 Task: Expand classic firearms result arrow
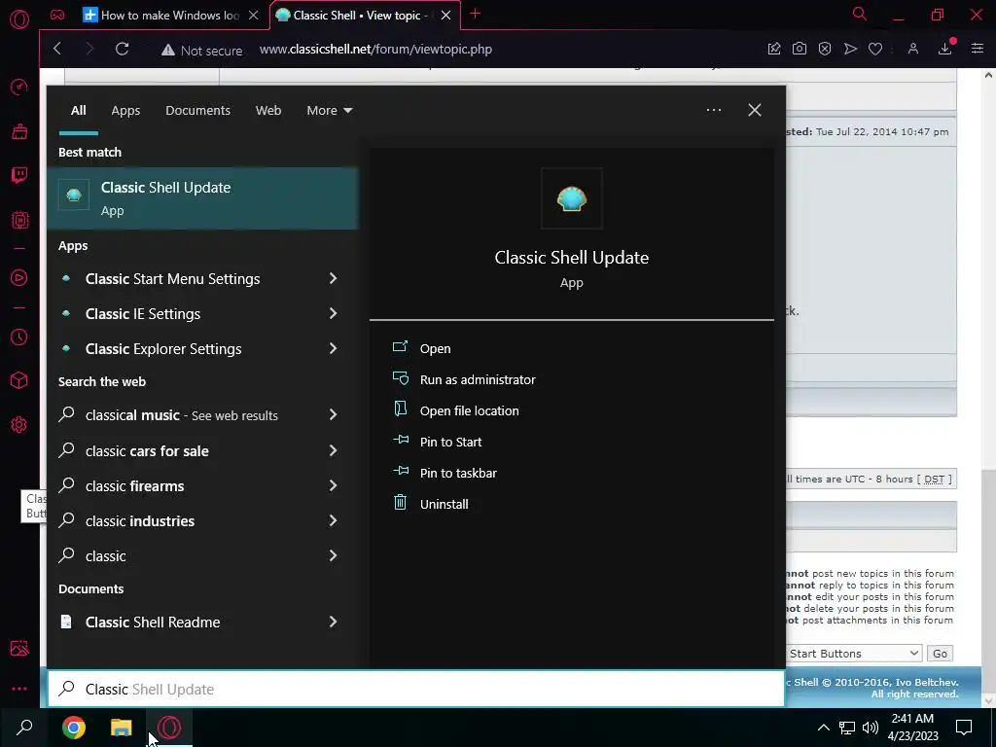[333, 485]
